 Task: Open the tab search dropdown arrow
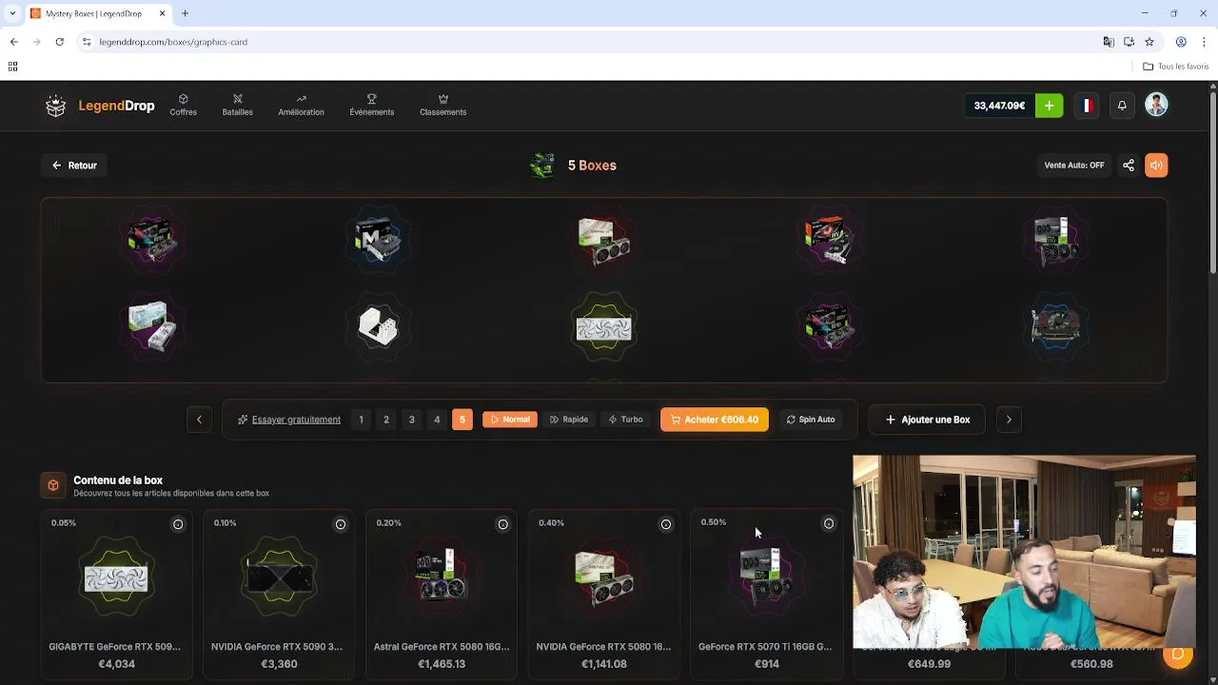pyautogui.click(x=11, y=13)
